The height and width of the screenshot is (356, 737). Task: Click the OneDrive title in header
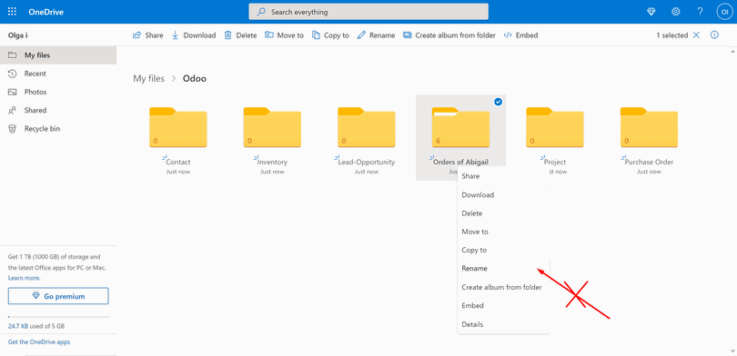click(46, 12)
